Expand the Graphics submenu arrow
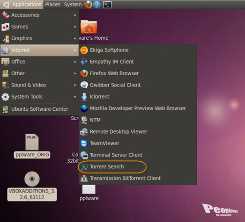245x222 pixels. [75, 38]
